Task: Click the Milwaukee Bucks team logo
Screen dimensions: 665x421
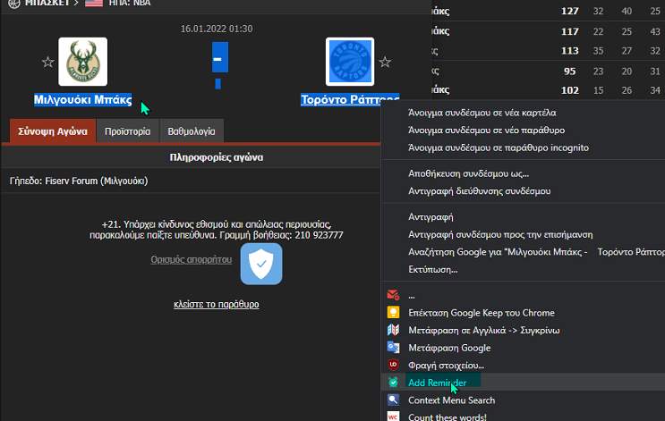Action: pos(82,62)
